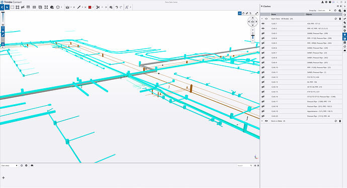
Task: Refresh the Clash Check - All Models set
Action: (336, 19)
